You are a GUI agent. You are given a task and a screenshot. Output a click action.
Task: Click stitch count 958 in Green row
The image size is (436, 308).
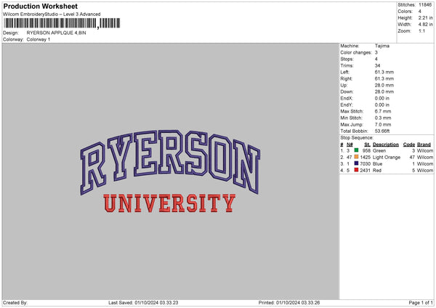pos(366,150)
